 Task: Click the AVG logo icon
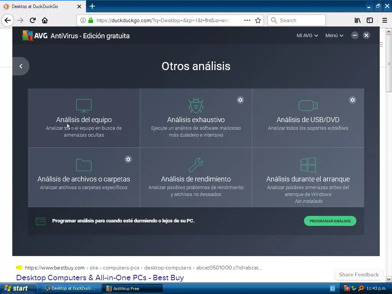click(28, 36)
